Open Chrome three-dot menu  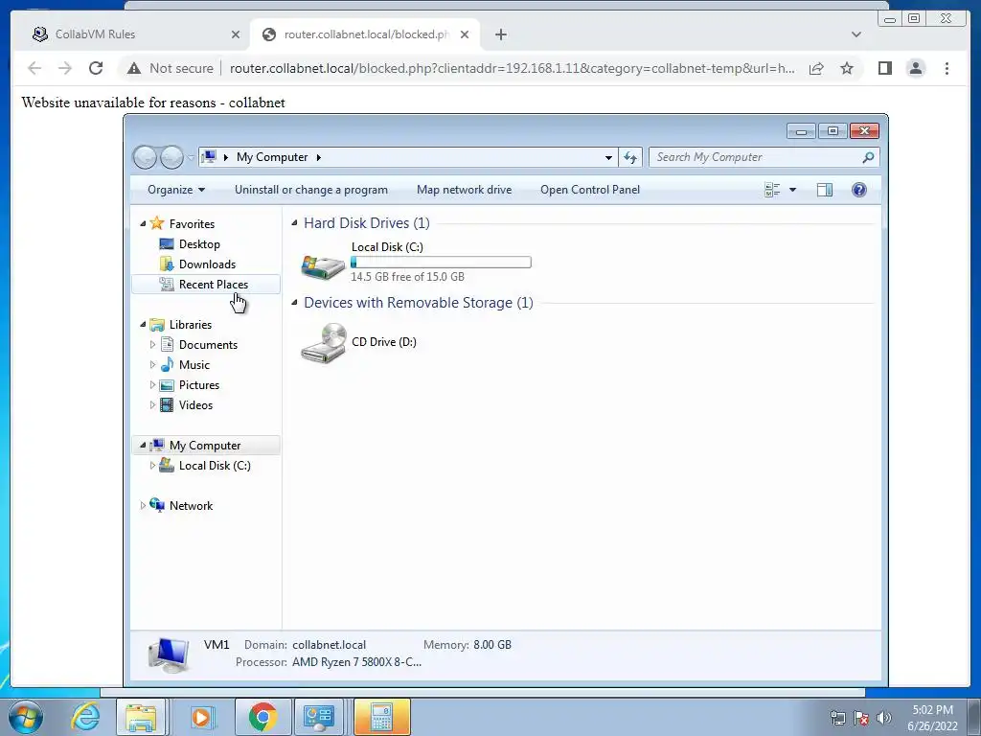pos(947,68)
